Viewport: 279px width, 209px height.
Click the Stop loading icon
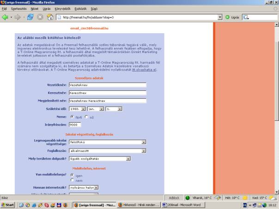[40, 17]
